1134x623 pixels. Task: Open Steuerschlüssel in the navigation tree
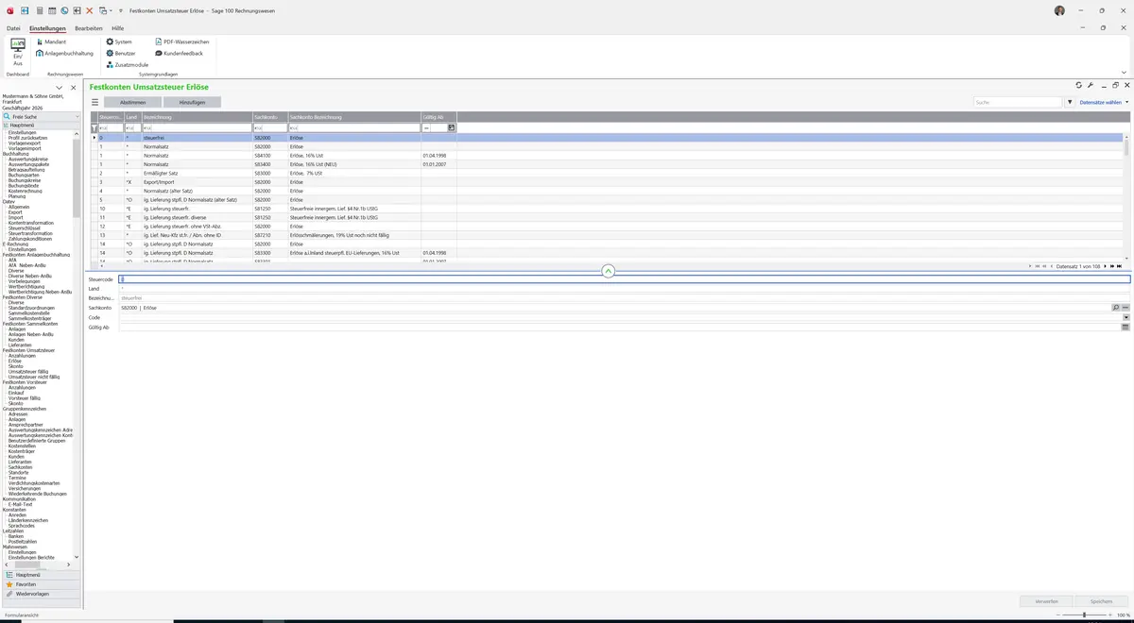25,227
